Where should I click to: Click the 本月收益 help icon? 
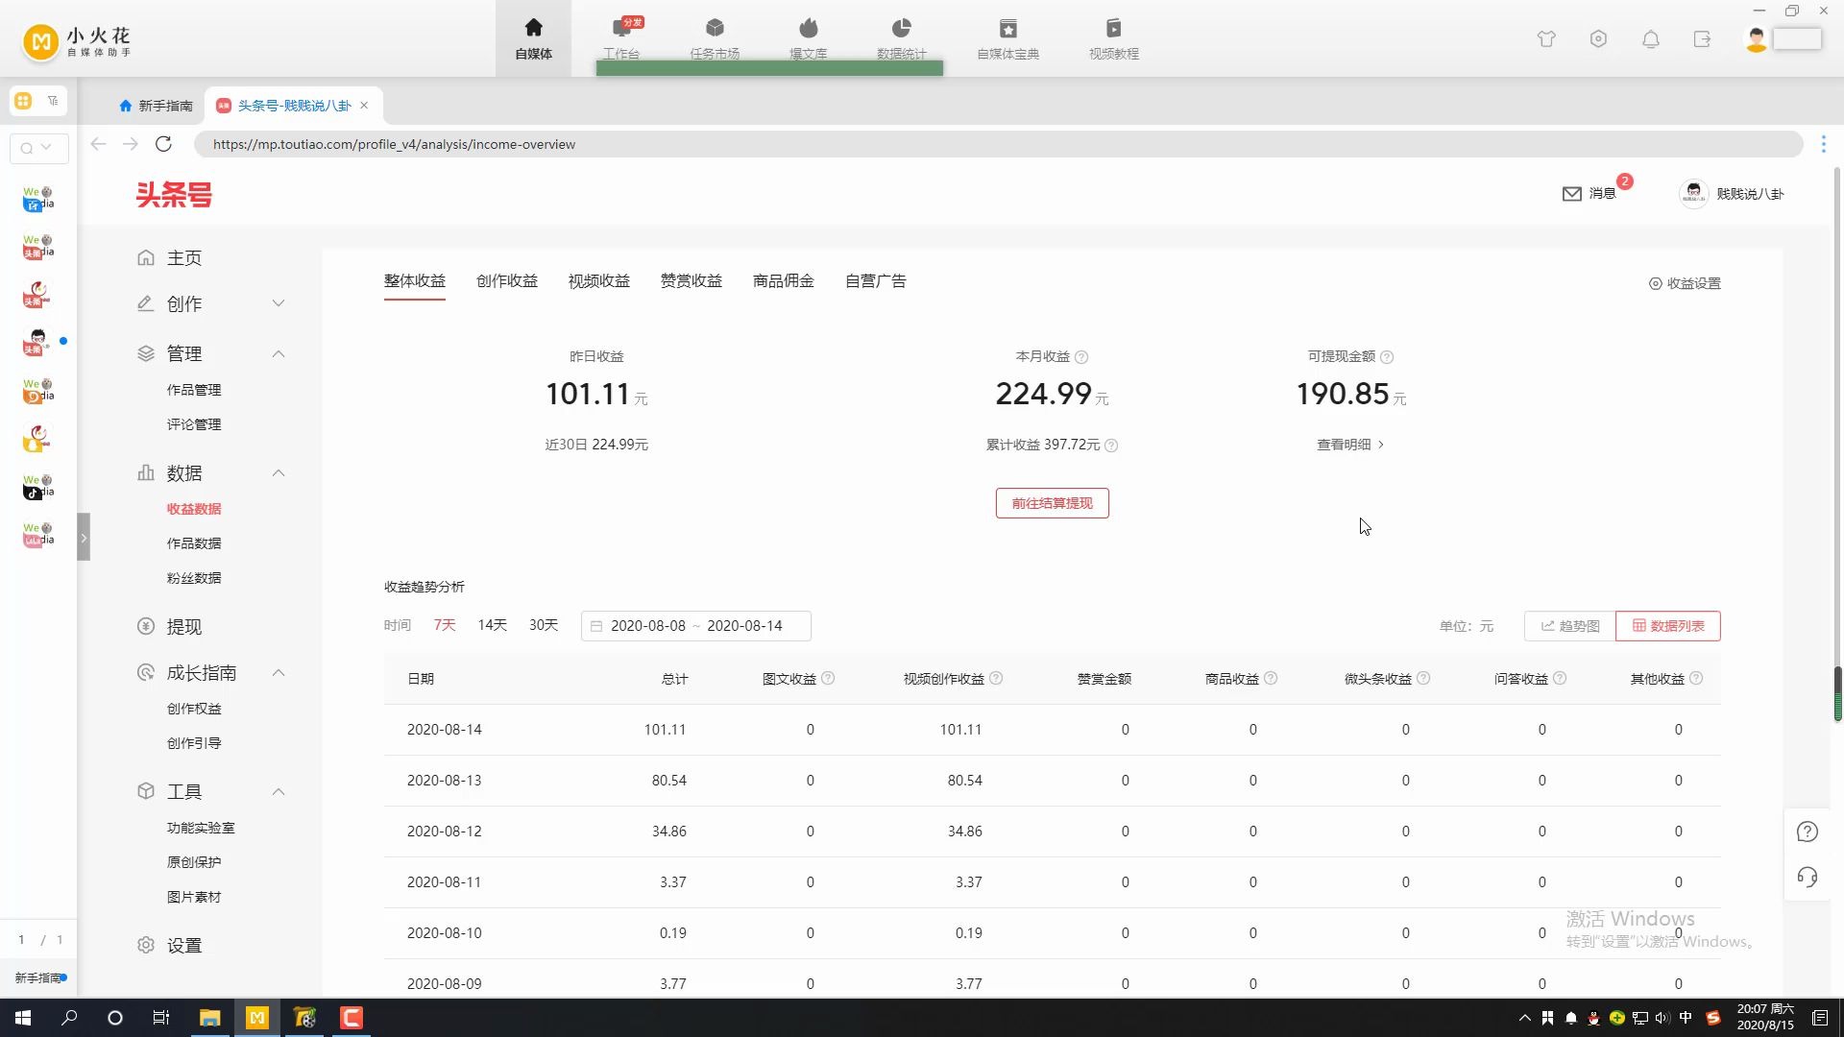coord(1081,357)
